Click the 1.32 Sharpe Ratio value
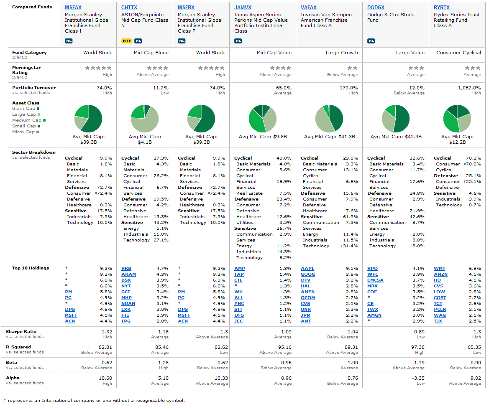 [107, 332]
